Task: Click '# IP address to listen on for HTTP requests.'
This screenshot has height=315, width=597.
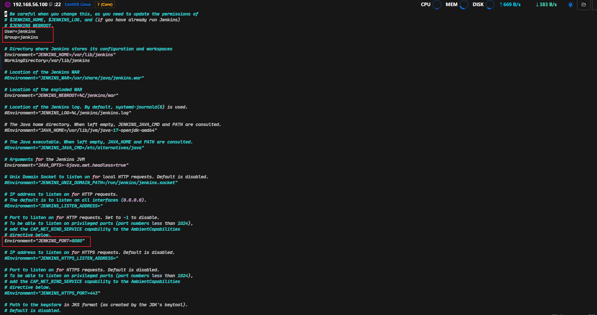Action: (x=61, y=194)
